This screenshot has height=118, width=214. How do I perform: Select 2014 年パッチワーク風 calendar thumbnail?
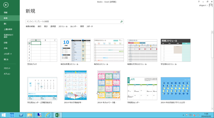(x=109, y=85)
